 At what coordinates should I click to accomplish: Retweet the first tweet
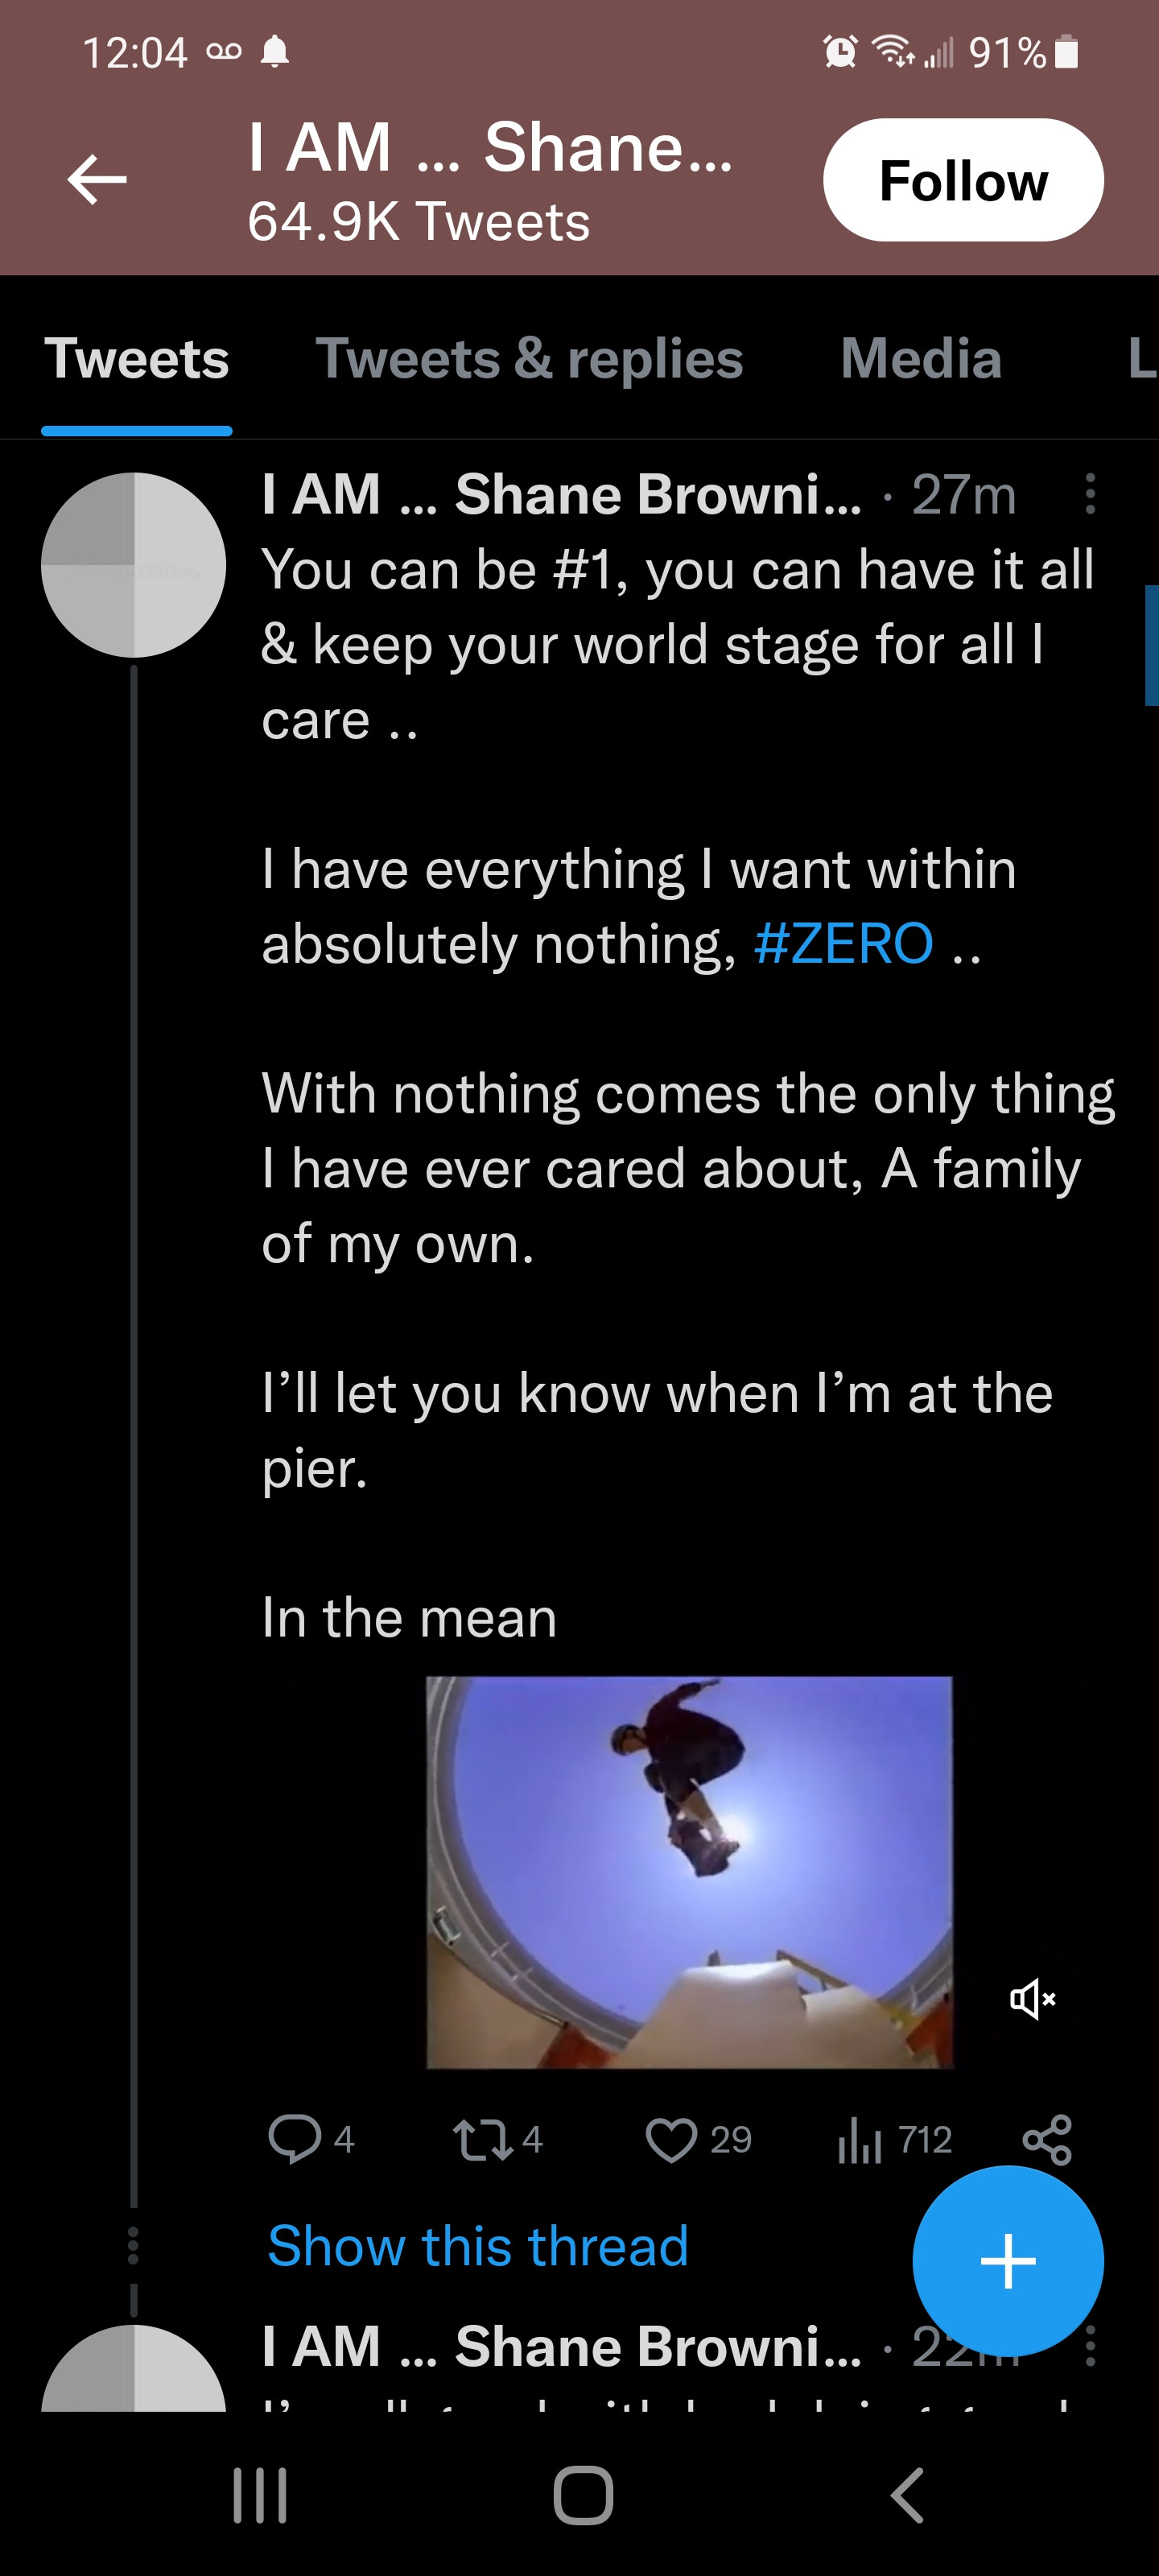pyautogui.click(x=484, y=2140)
